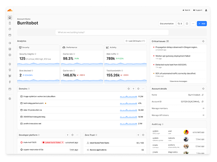The height and width of the screenshot is (162, 217).
Task: Open the Activity analytics card header
Action: pos(125,47)
